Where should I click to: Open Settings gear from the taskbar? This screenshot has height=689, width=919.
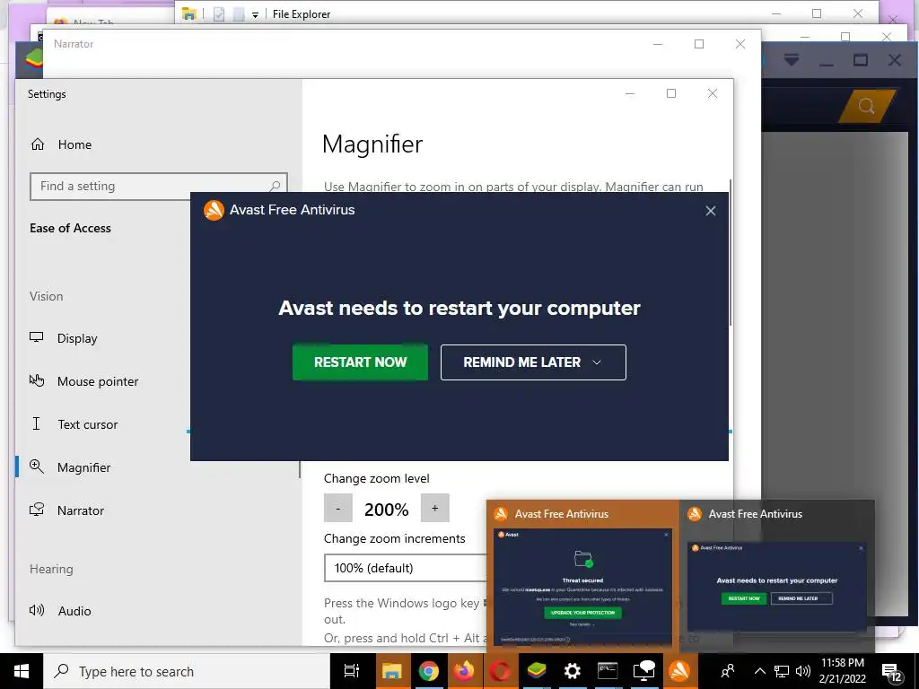tap(572, 671)
